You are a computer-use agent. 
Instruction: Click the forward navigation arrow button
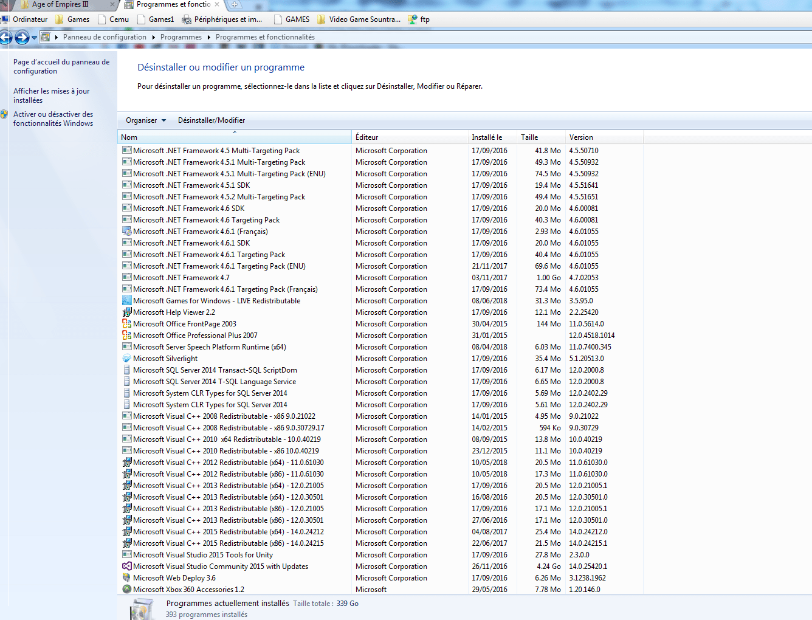pyautogui.click(x=22, y=38)
